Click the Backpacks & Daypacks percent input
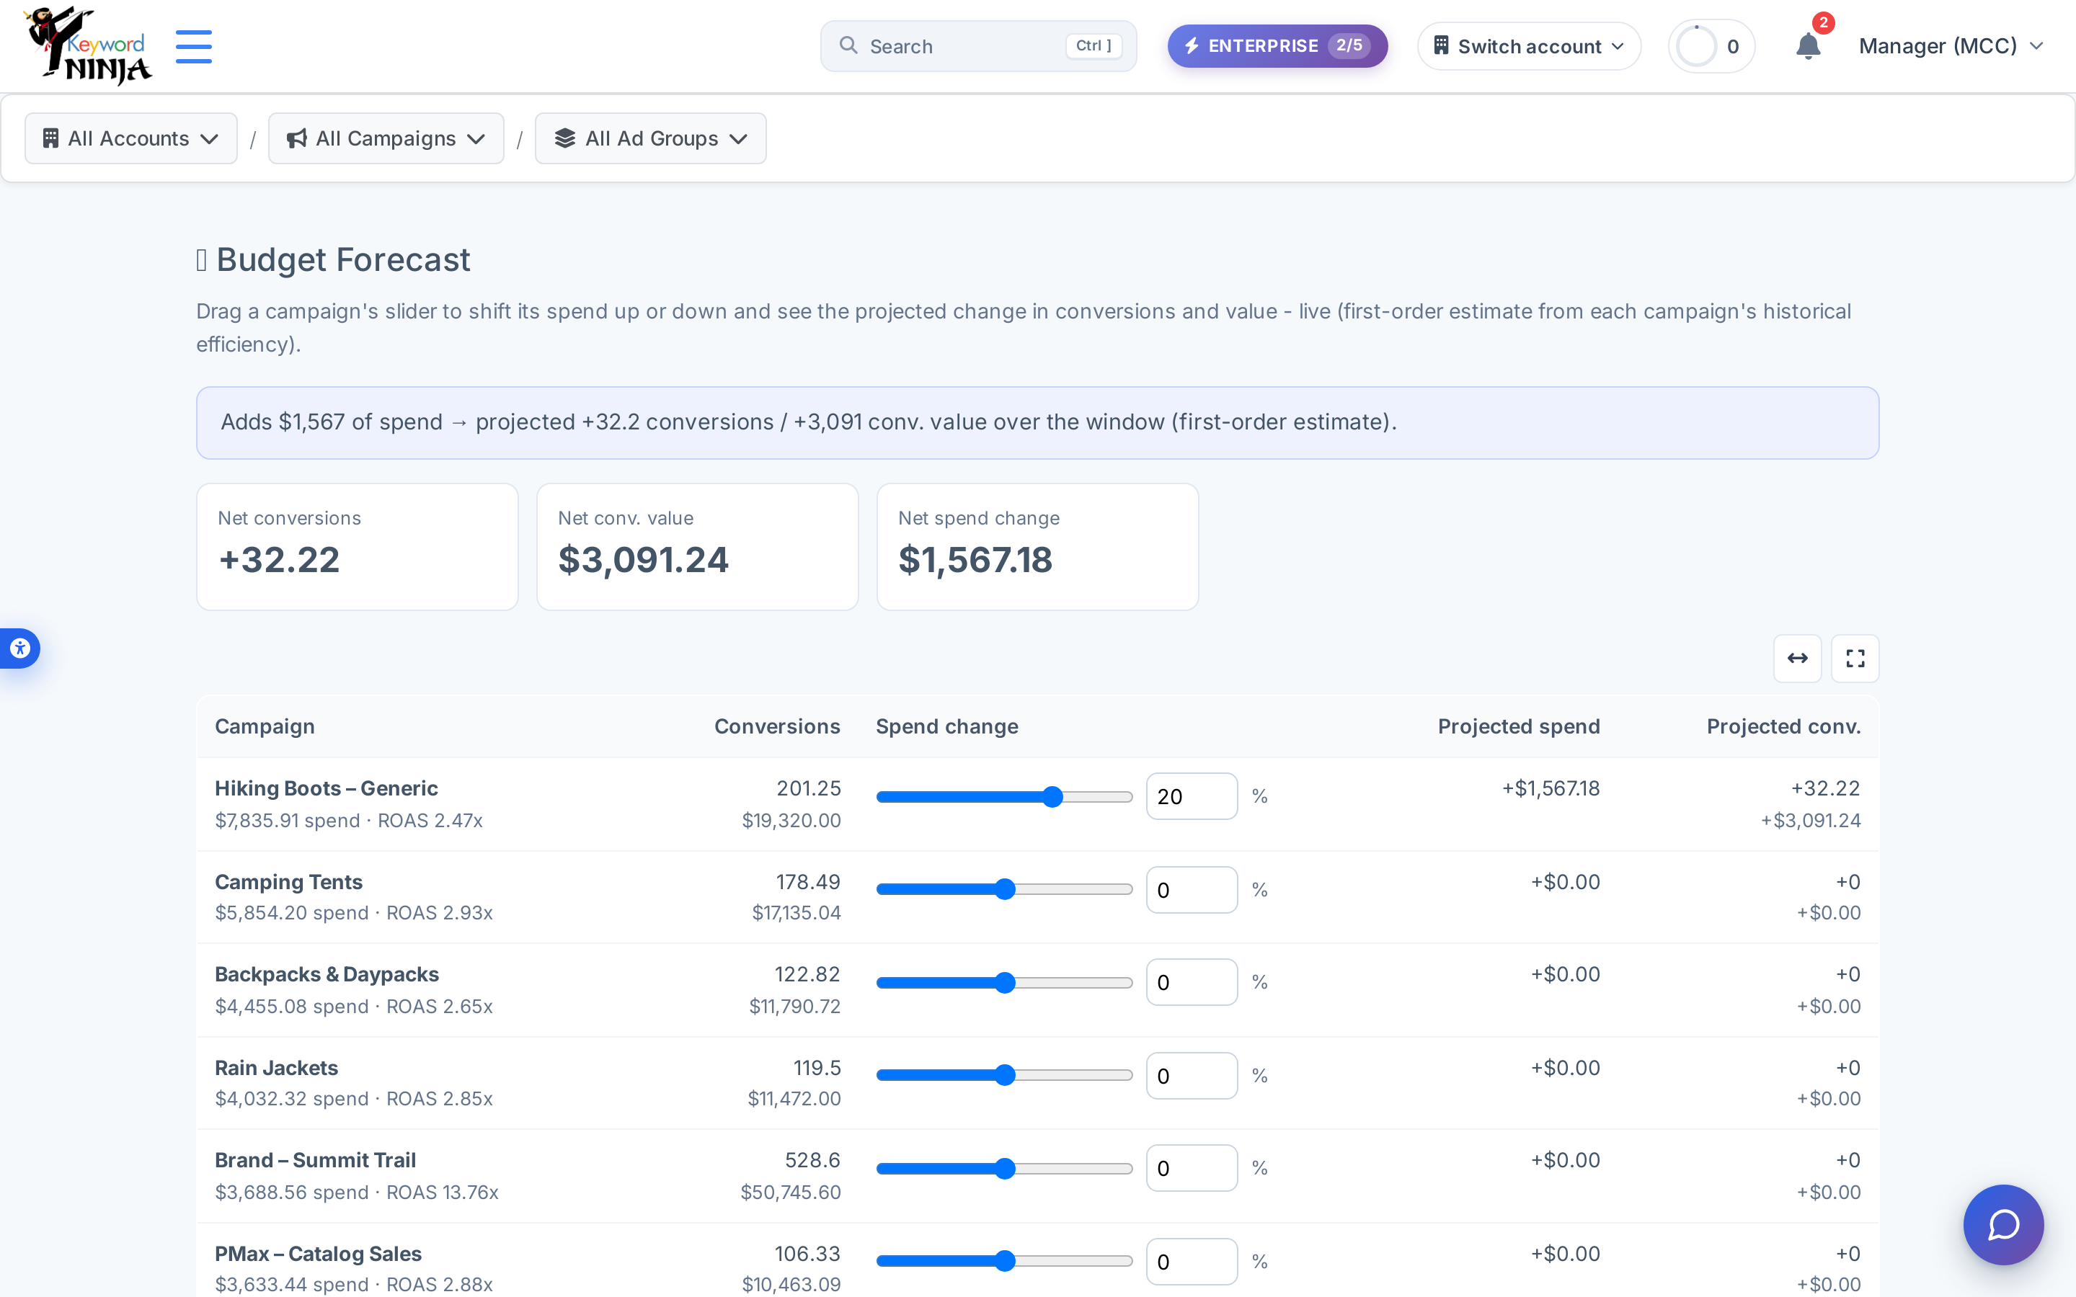2076x1297 pixels. point(1192,982)
